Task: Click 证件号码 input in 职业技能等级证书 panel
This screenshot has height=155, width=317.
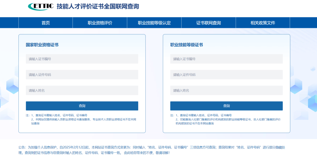Action: tap(226, 75)
